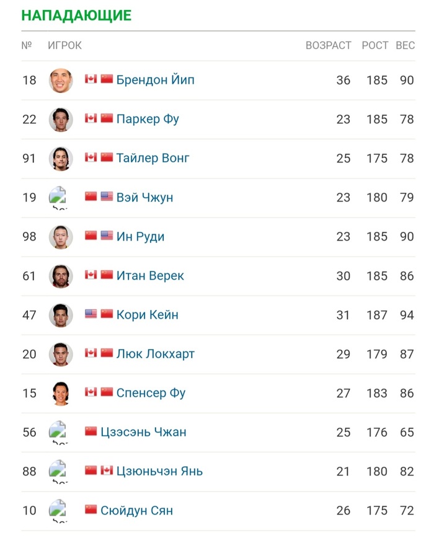This screenshot has width=434, height=538.
Task: Select the Кори Кейн name link
Action: (147, 315)
